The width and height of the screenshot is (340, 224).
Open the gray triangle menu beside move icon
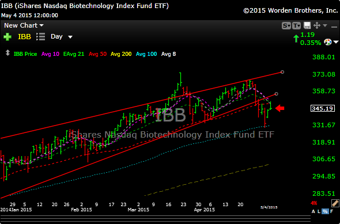[x=325, y=25]
